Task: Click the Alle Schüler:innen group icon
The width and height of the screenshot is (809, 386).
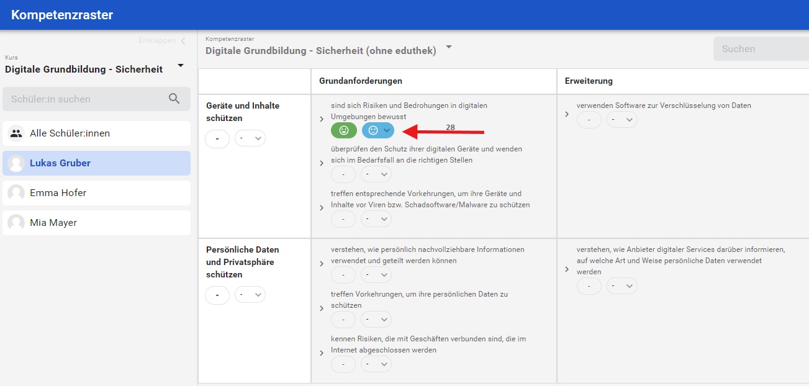Action: (16, 133)
